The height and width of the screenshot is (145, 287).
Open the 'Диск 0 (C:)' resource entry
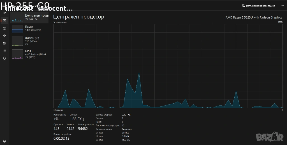29,41
